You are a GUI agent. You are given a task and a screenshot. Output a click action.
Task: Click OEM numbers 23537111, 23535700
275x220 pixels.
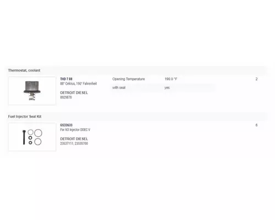(74, 144)
